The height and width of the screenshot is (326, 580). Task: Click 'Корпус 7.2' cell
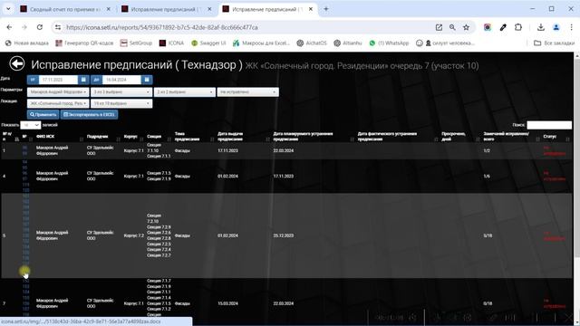pos(133,235)
